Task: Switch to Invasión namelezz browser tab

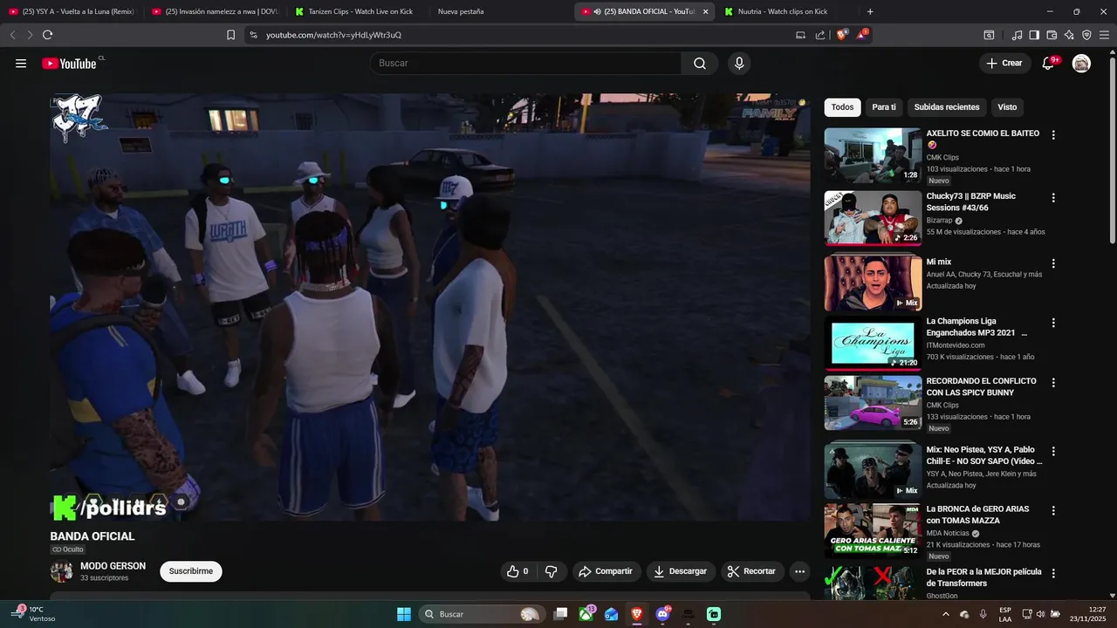Action: click(x=215, y=11)
